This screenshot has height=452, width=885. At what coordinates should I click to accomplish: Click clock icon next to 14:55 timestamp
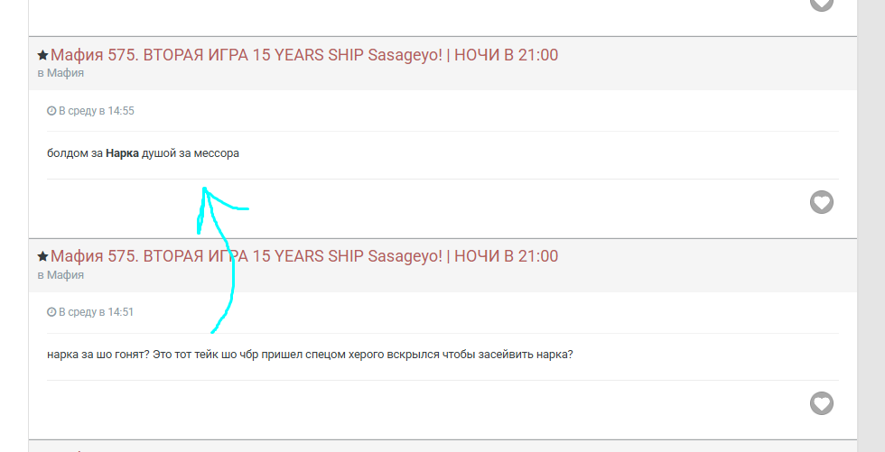(51, 111)
